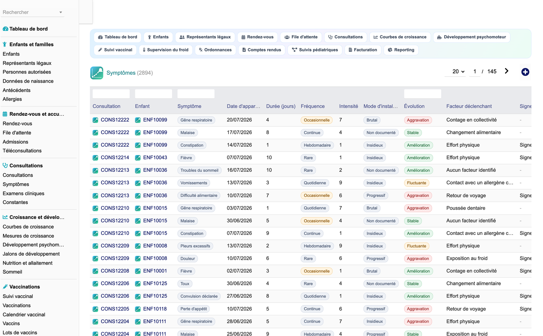This screenshot has height=336, width=543.
Task: Sort by Intensité column header
Action: [x=349, y=106]
